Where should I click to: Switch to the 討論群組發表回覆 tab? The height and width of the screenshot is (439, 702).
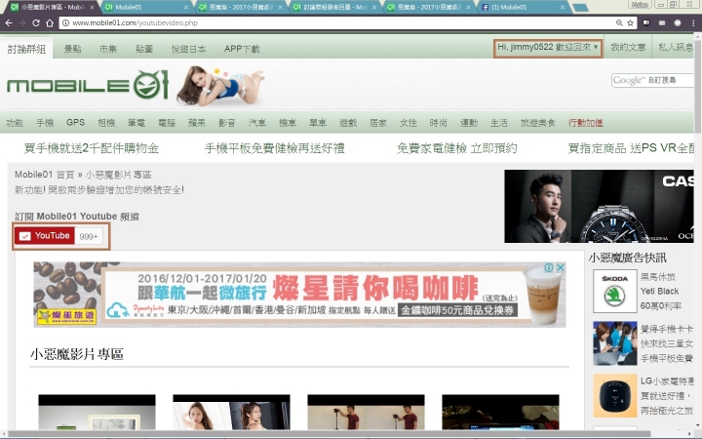click(x=334, y=7)
